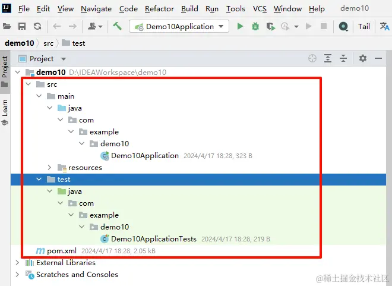Open the VCS menu
Viewport: 392px width, 286px height.
coord(260,9)
